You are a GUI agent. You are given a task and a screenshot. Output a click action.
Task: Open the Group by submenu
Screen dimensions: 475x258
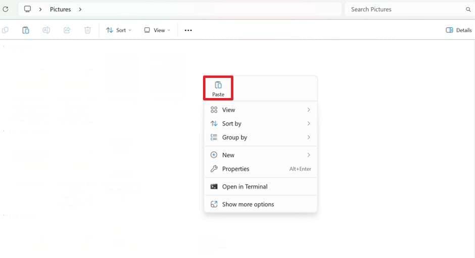pyautogui.click(x=261, y=137)
